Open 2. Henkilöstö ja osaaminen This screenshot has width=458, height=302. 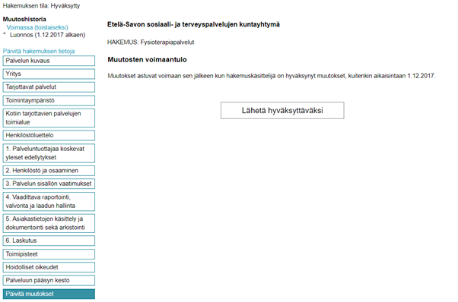[49, 171]
